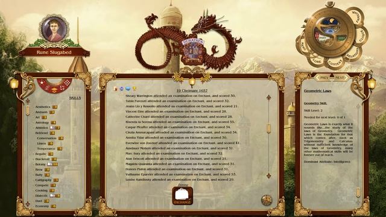Click the blue speech bubble icon above log
This screenshot has width=386, height=217.
128,89
